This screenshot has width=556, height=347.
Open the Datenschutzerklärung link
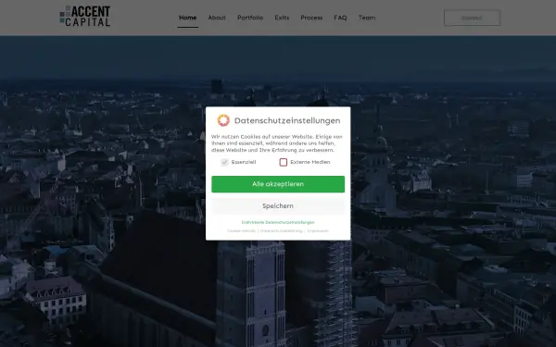(281, 230)
